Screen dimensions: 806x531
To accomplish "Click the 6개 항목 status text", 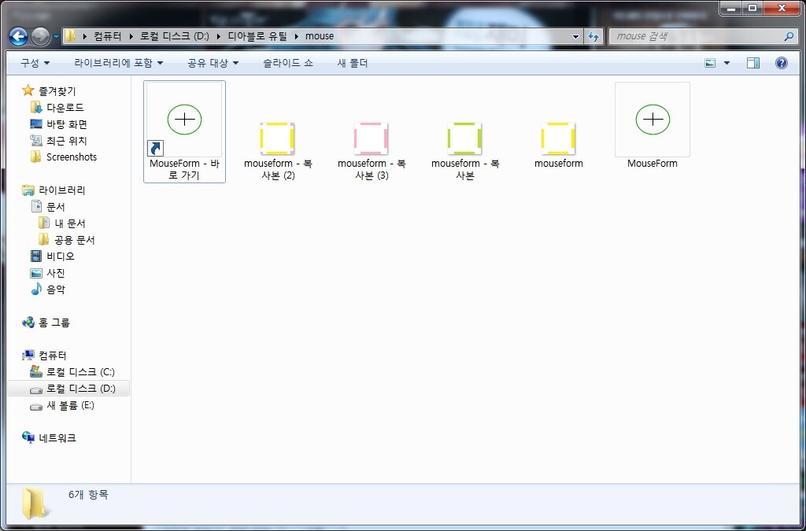I will (88, 495).
